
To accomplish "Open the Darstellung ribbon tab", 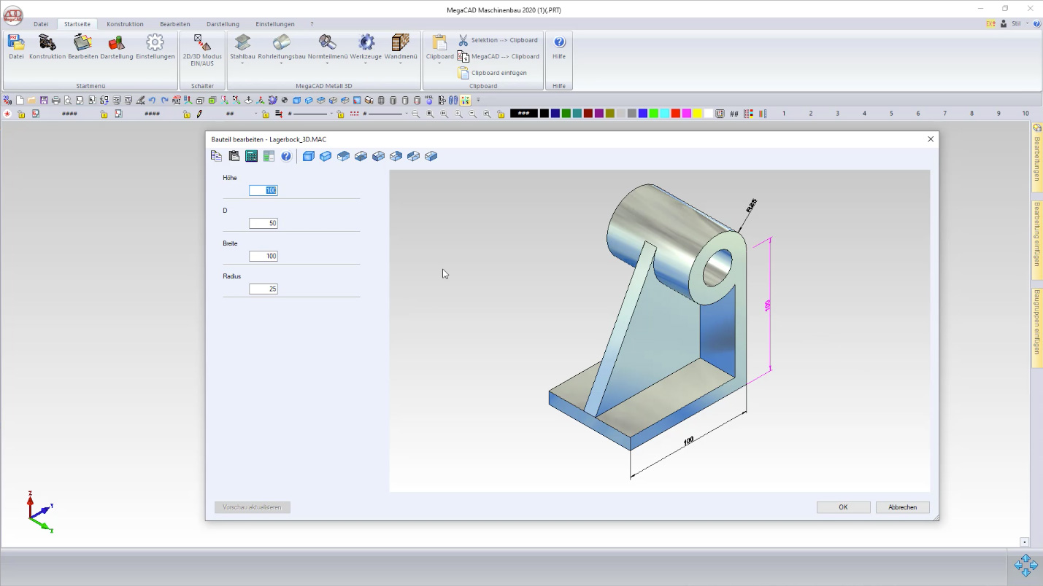I will tap(223, 24).
